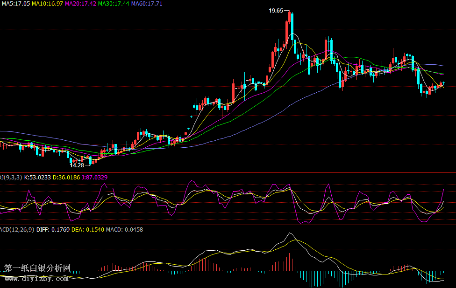This screenshot has width=456, height=288.
Task: Open the KDJ(9,3,3) indicator settings label
Action: (x=10, y=177)
